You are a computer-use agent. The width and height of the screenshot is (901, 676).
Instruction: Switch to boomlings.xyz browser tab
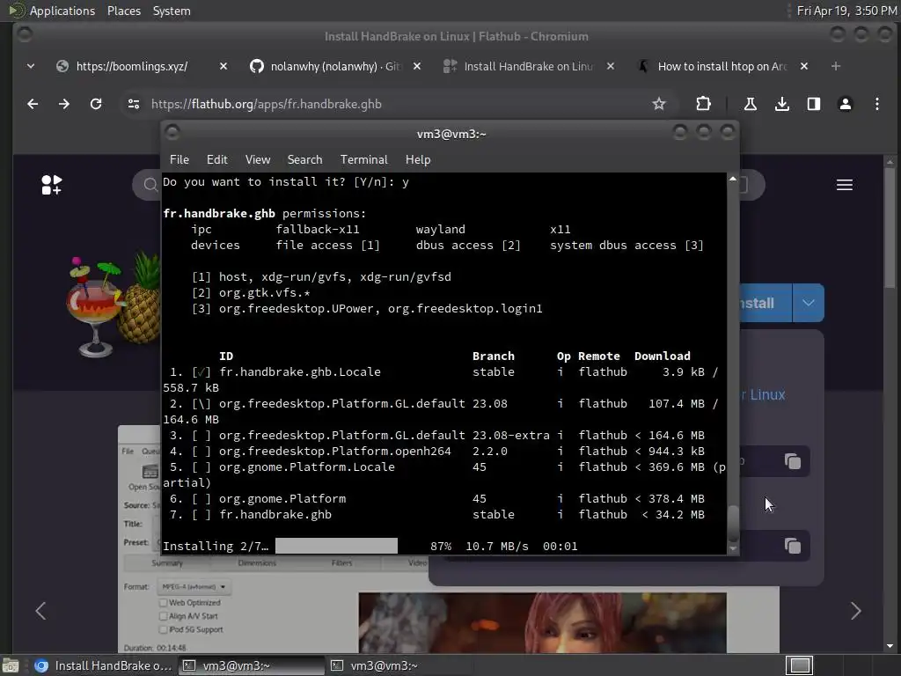[x=132, y=66]
